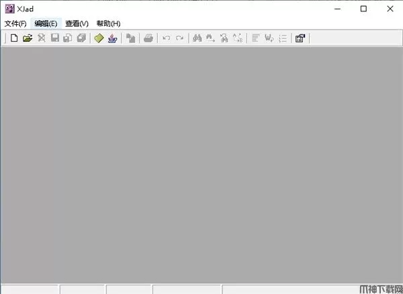The image size is (403, 294).
Task: Click the Close file icon with X
Action: click(42, 38)
